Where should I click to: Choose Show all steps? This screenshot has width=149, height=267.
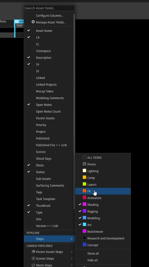[93, 253]
